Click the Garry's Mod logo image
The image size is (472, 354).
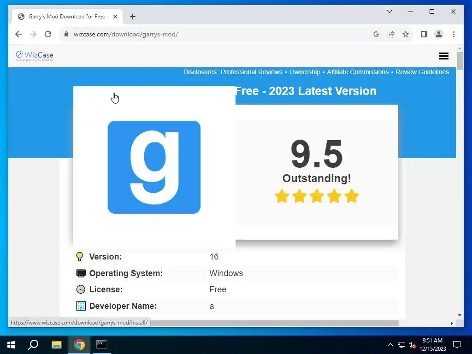[x=154, y=167]
